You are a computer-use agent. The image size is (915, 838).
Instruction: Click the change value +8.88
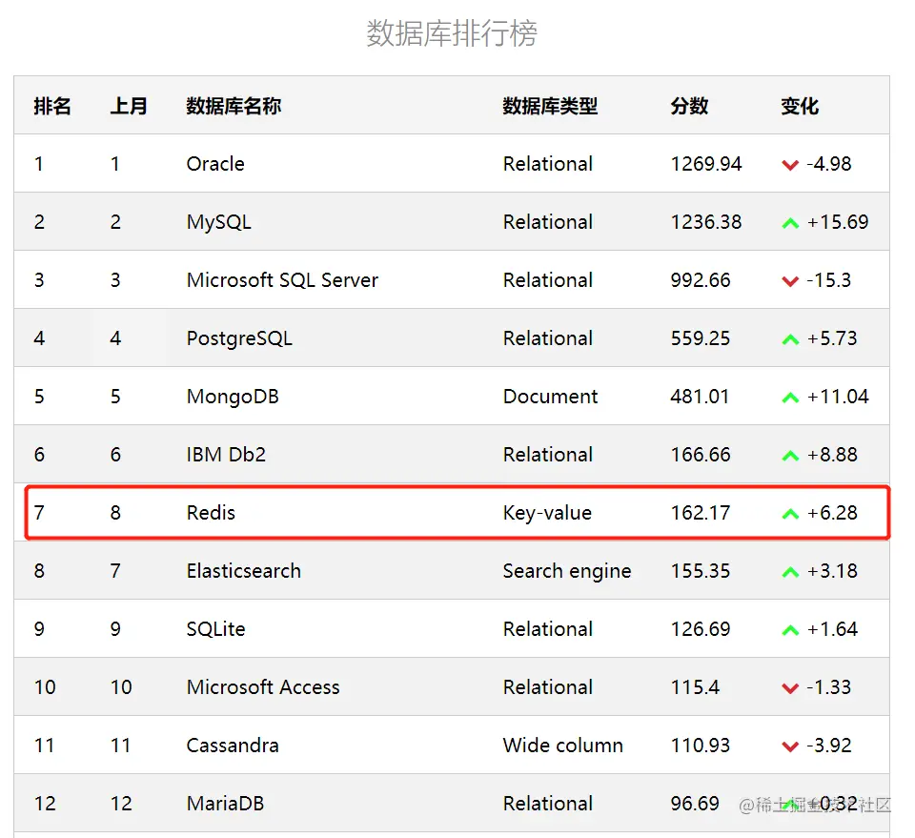pyautogui.click(x=832, y=455)
